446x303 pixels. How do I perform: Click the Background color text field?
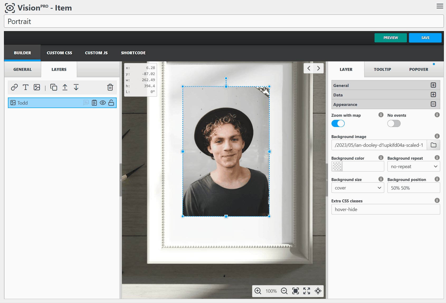(x=363, y=167)
